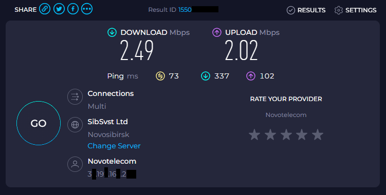The width and height of the screenshot is (386, 195).
Task: Click the idle ping icon beside 73
Action: click(x=160, y=76)
